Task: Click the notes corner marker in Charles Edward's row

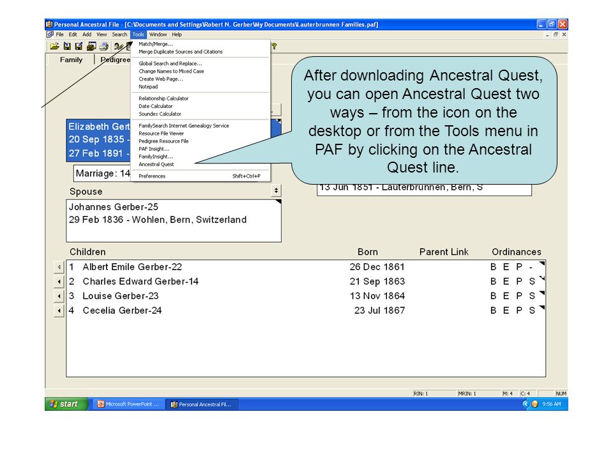Action: pos(542,278)
